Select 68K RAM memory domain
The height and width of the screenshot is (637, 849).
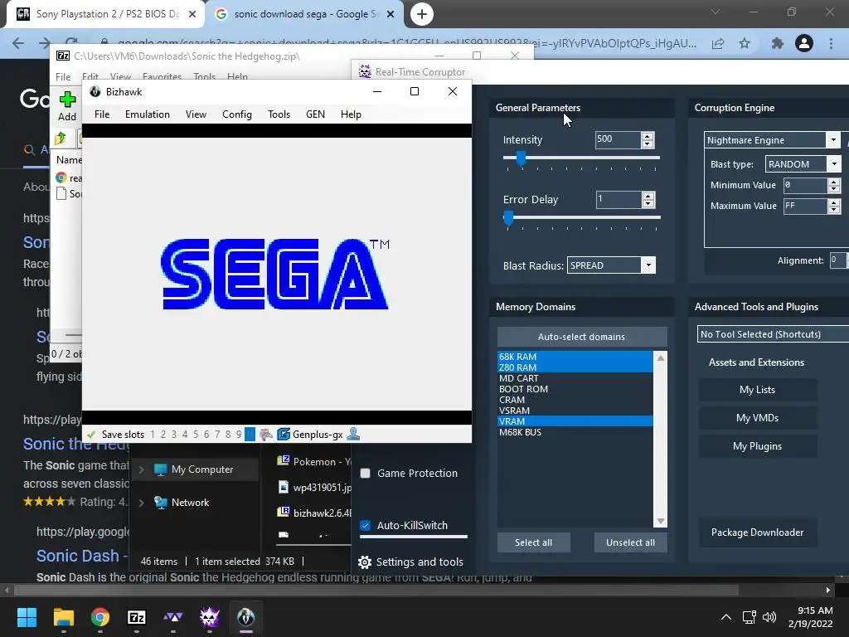click(x=575, y=357)
